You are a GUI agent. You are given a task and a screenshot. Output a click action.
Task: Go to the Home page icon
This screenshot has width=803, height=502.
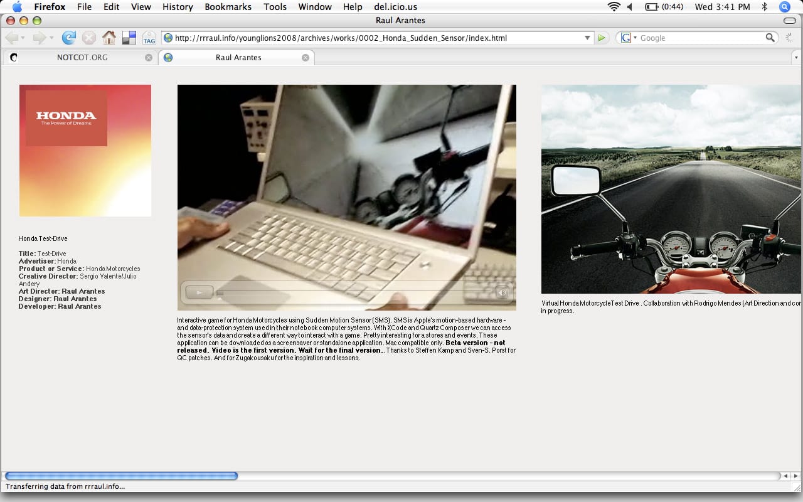(x=109, y=38)
